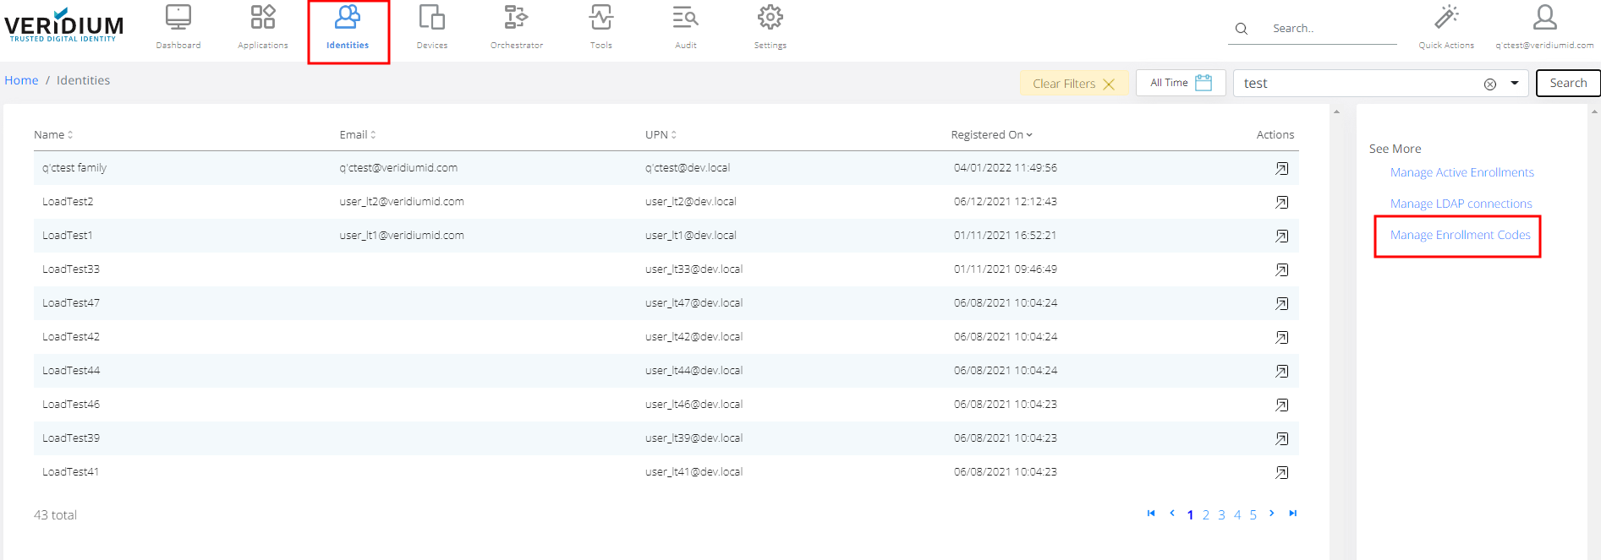Image resolution: width=1601 pixels, height=560 pixels.
Task: Go to Devices section icon
Action: pyautogui.click(x=432, y=19)
